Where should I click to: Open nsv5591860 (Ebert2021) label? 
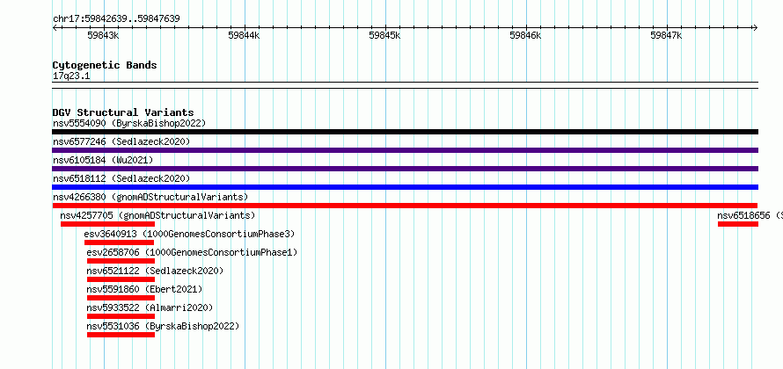[145, 289]
